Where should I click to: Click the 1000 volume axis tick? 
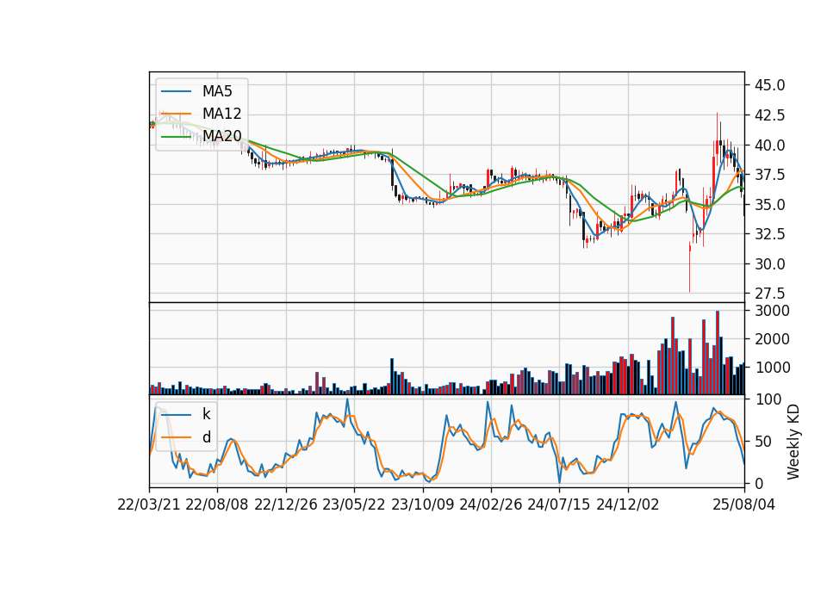pos(772,368)
